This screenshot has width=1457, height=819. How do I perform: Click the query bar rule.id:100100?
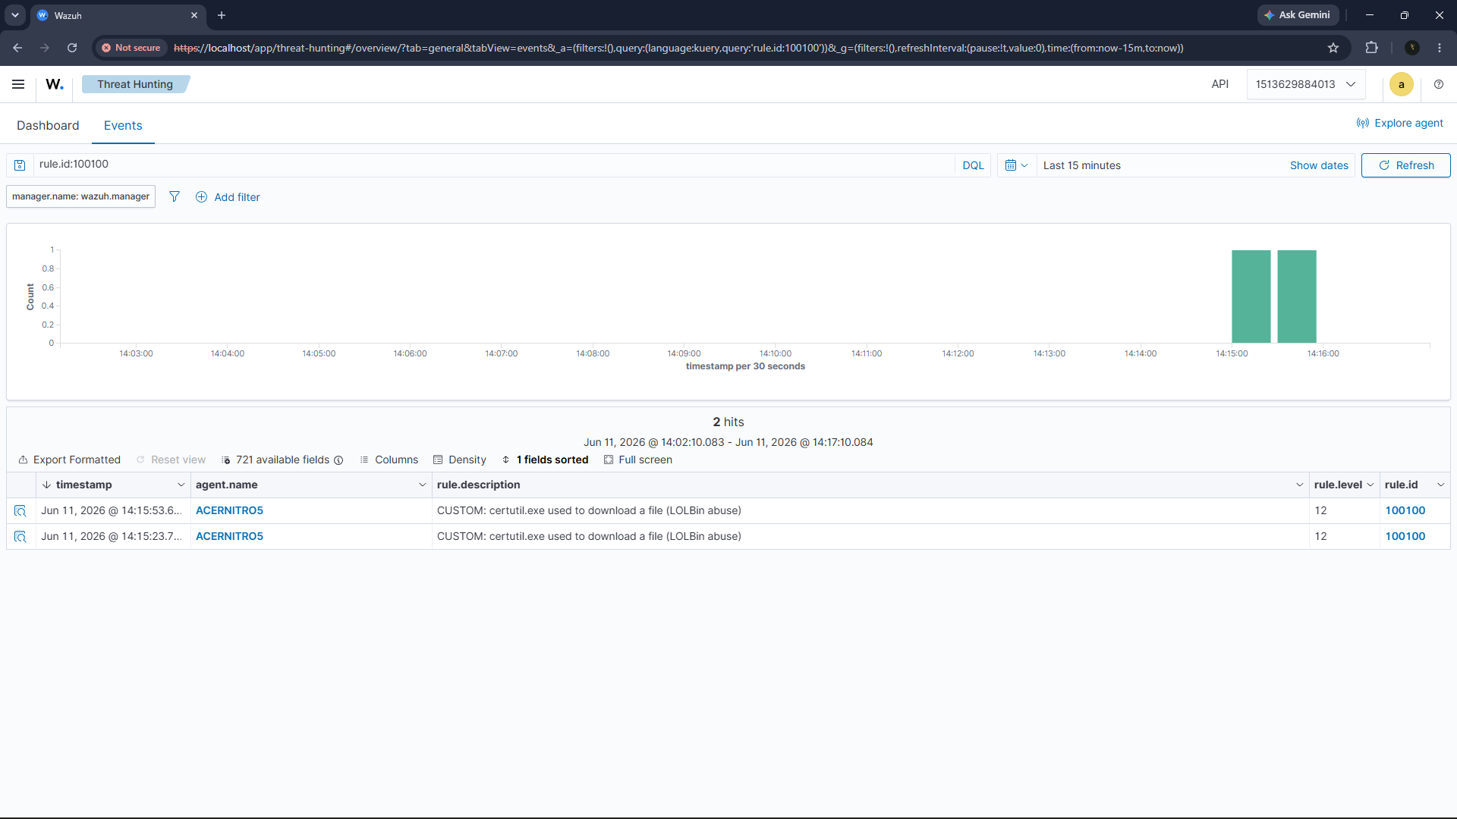[x=493, y=165]
